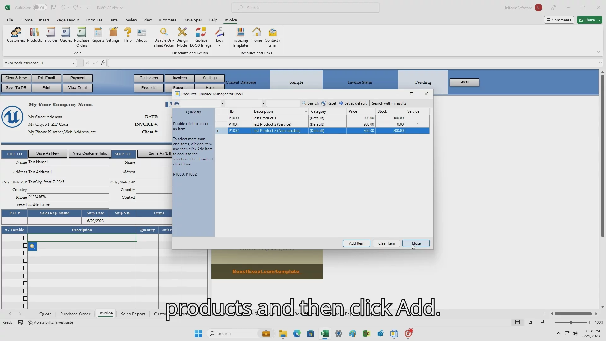The height and width of the screenshot is (341, 606).
Task: Open the Formulas ribbon tab
Action: 94,20
